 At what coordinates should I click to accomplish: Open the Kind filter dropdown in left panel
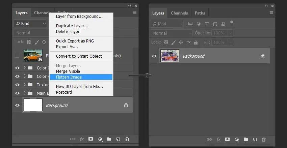click(x=30, y=24)
